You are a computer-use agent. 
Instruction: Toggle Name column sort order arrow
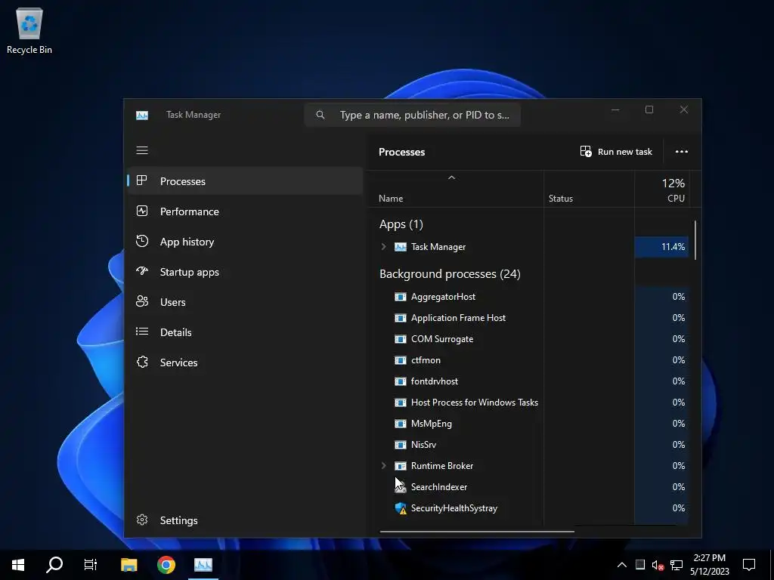pos(451,177)
